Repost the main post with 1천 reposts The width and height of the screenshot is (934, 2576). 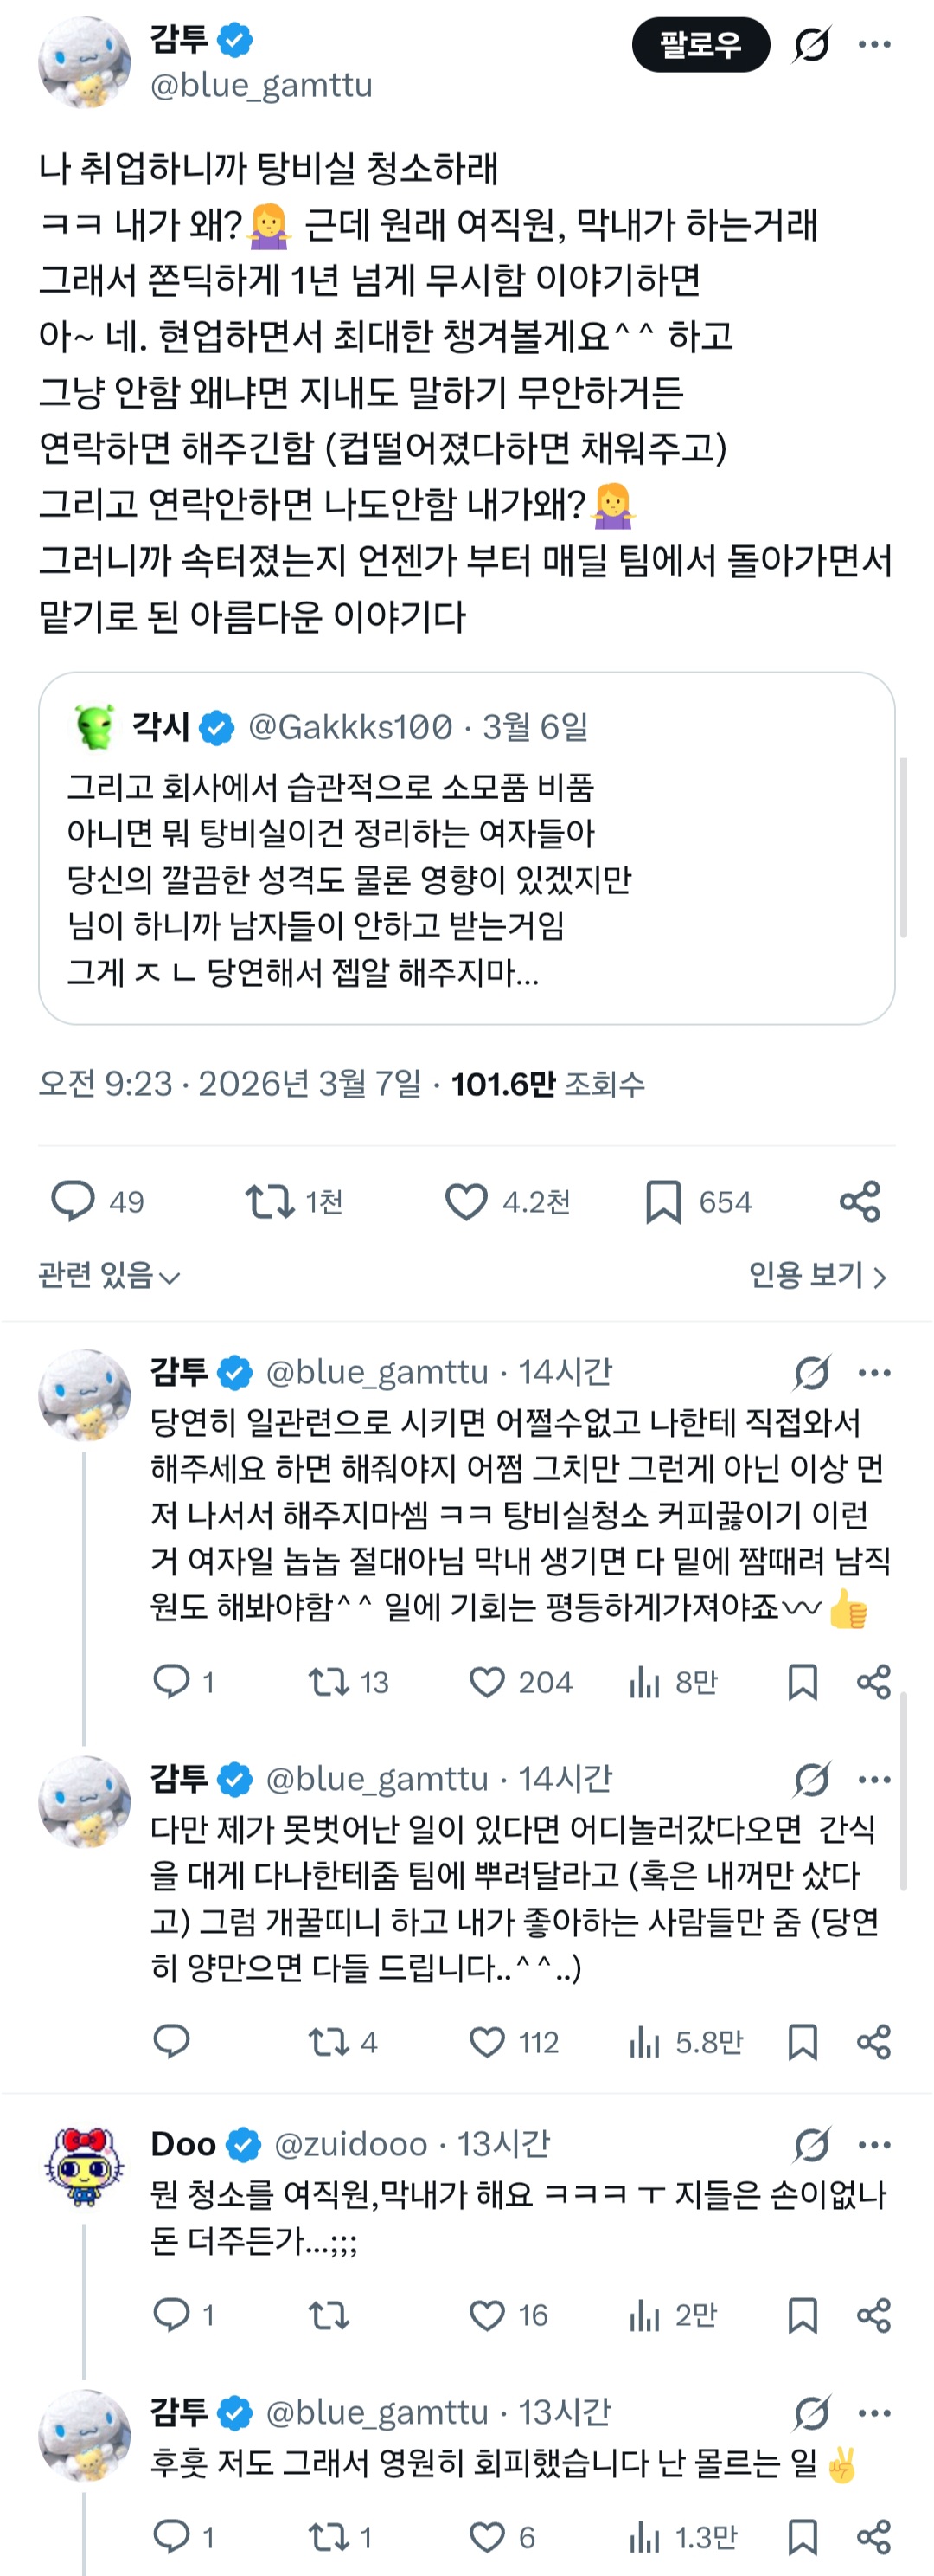270,1201
